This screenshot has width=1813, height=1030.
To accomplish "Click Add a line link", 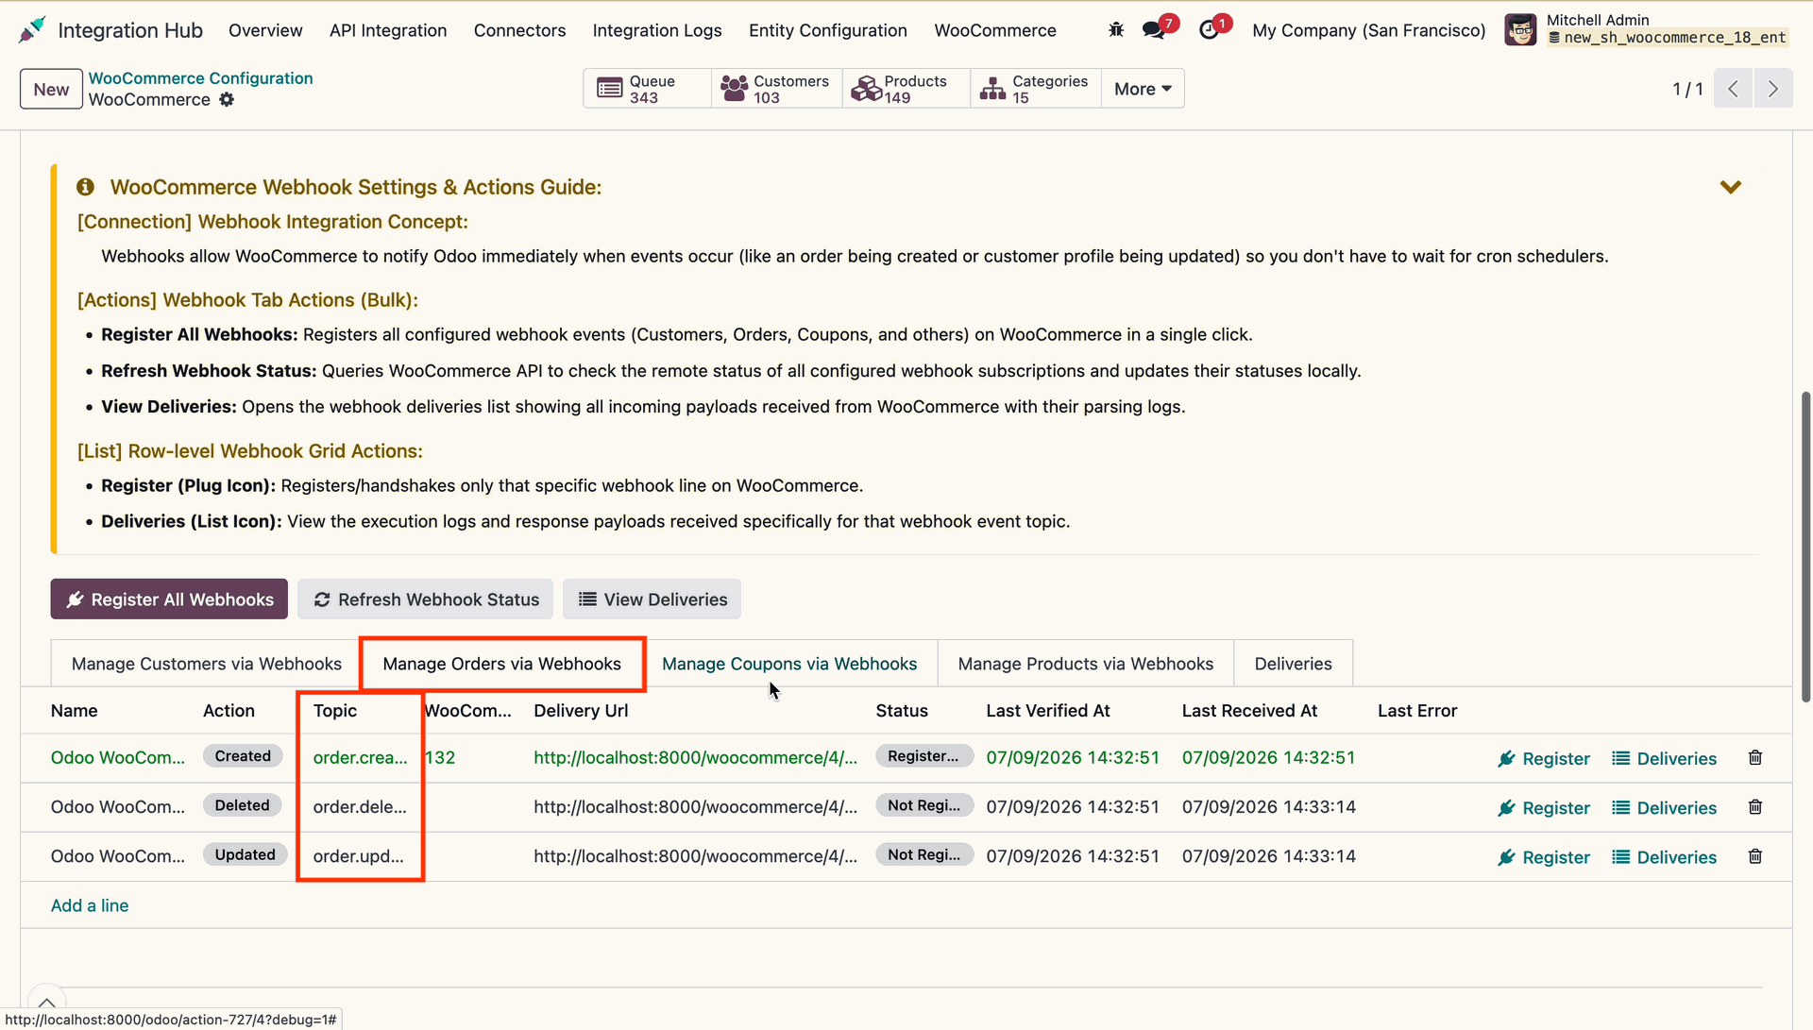I will (90, 905).
